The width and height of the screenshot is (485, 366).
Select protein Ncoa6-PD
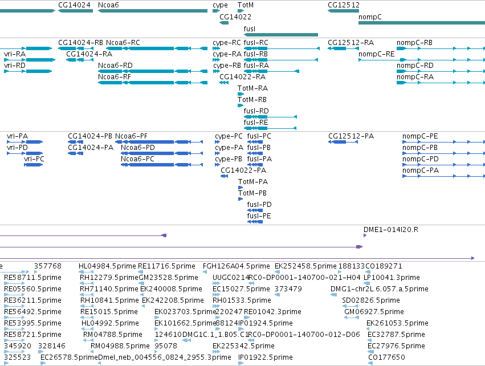pos(162,153)
